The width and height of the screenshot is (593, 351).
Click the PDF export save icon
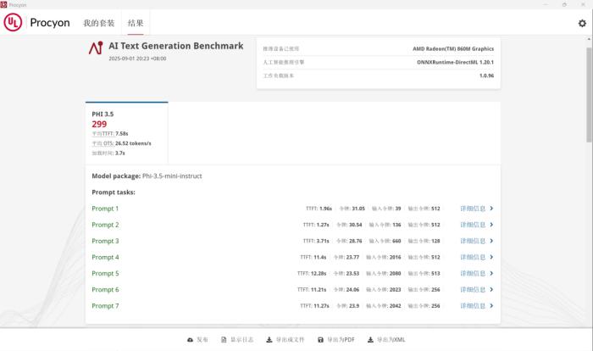coord(320,340)
